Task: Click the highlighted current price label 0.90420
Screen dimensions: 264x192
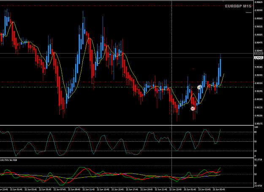Action: tap(259, 57)
